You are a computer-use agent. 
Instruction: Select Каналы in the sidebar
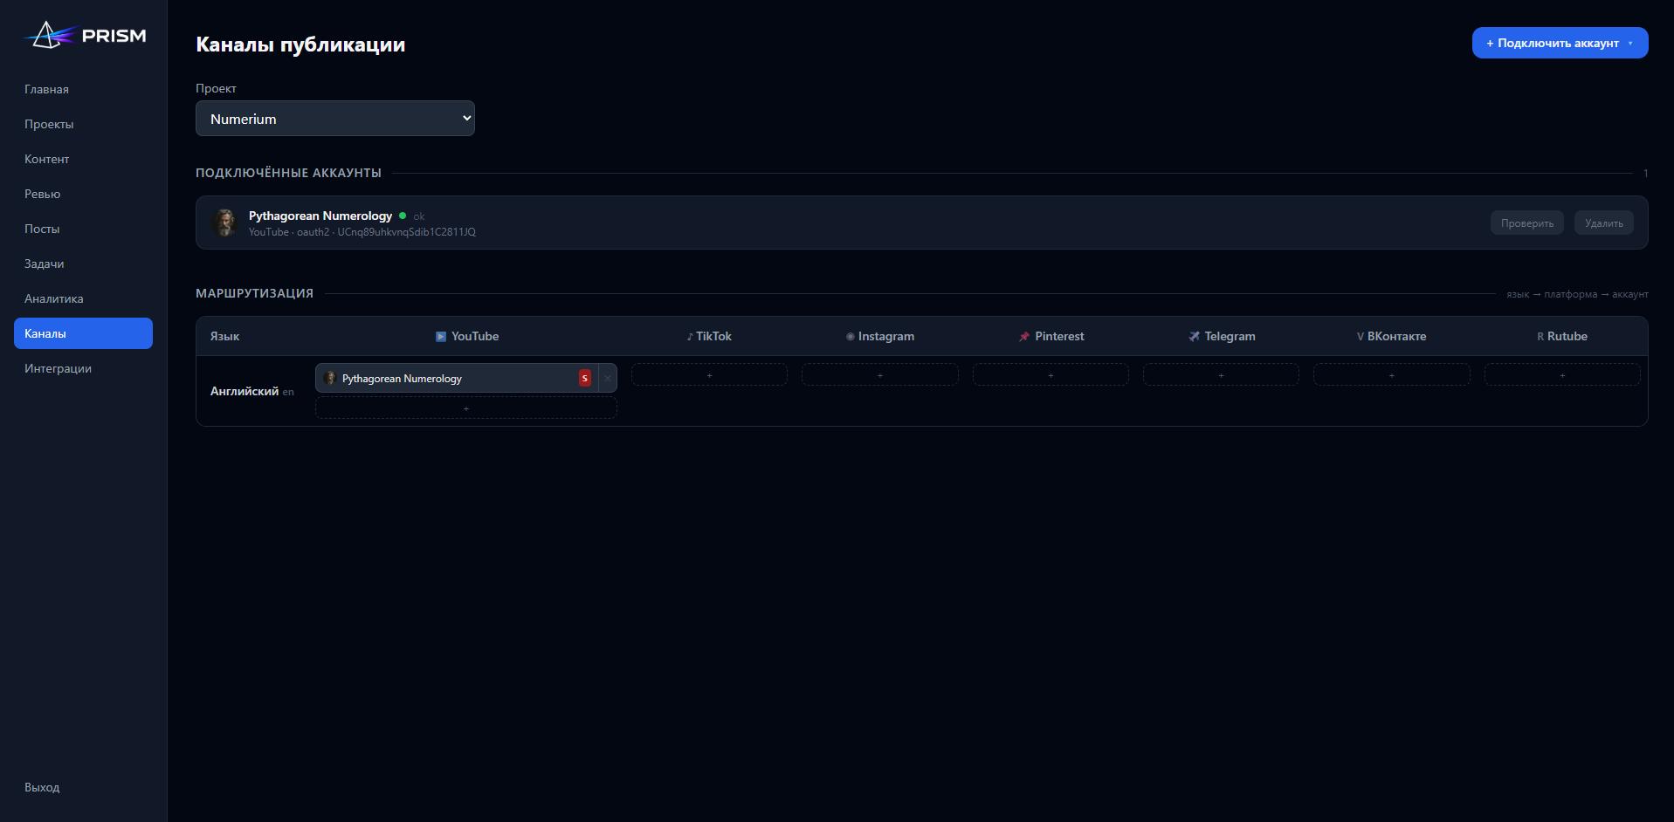coord(83,333)
